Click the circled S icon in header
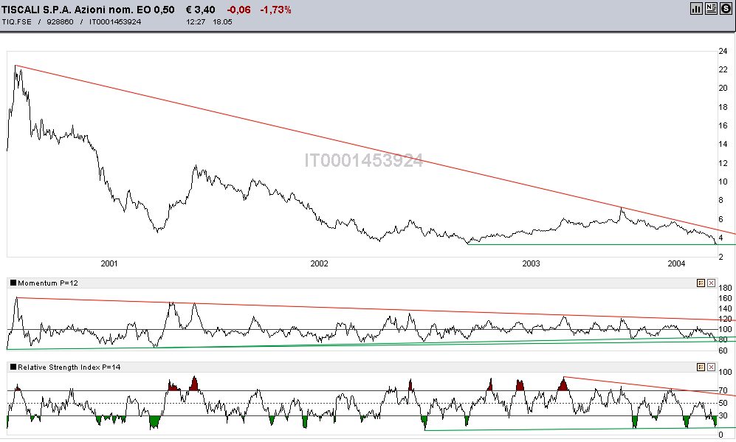736x442 pixels. (726, 8)
